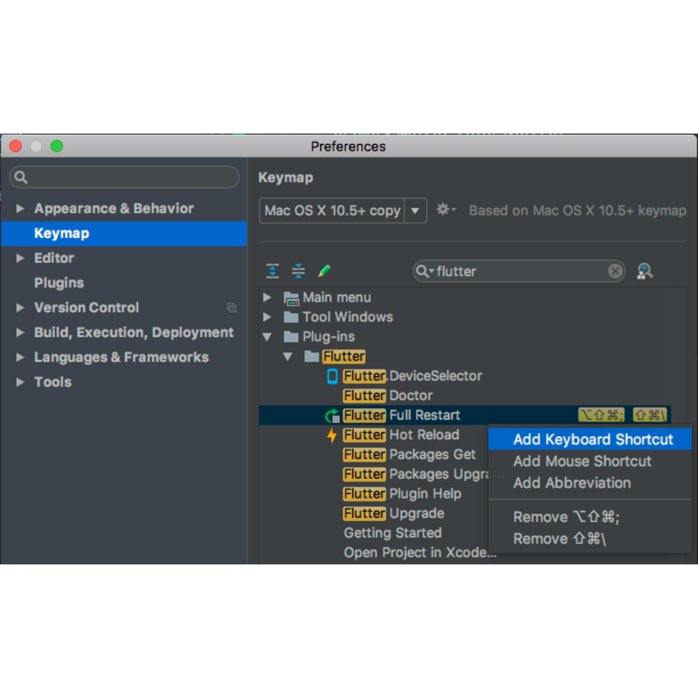Select the edit shortcut pencil icon
Image resolution: width=698 pixels, height=698 pixels.
tap(324, 271)
